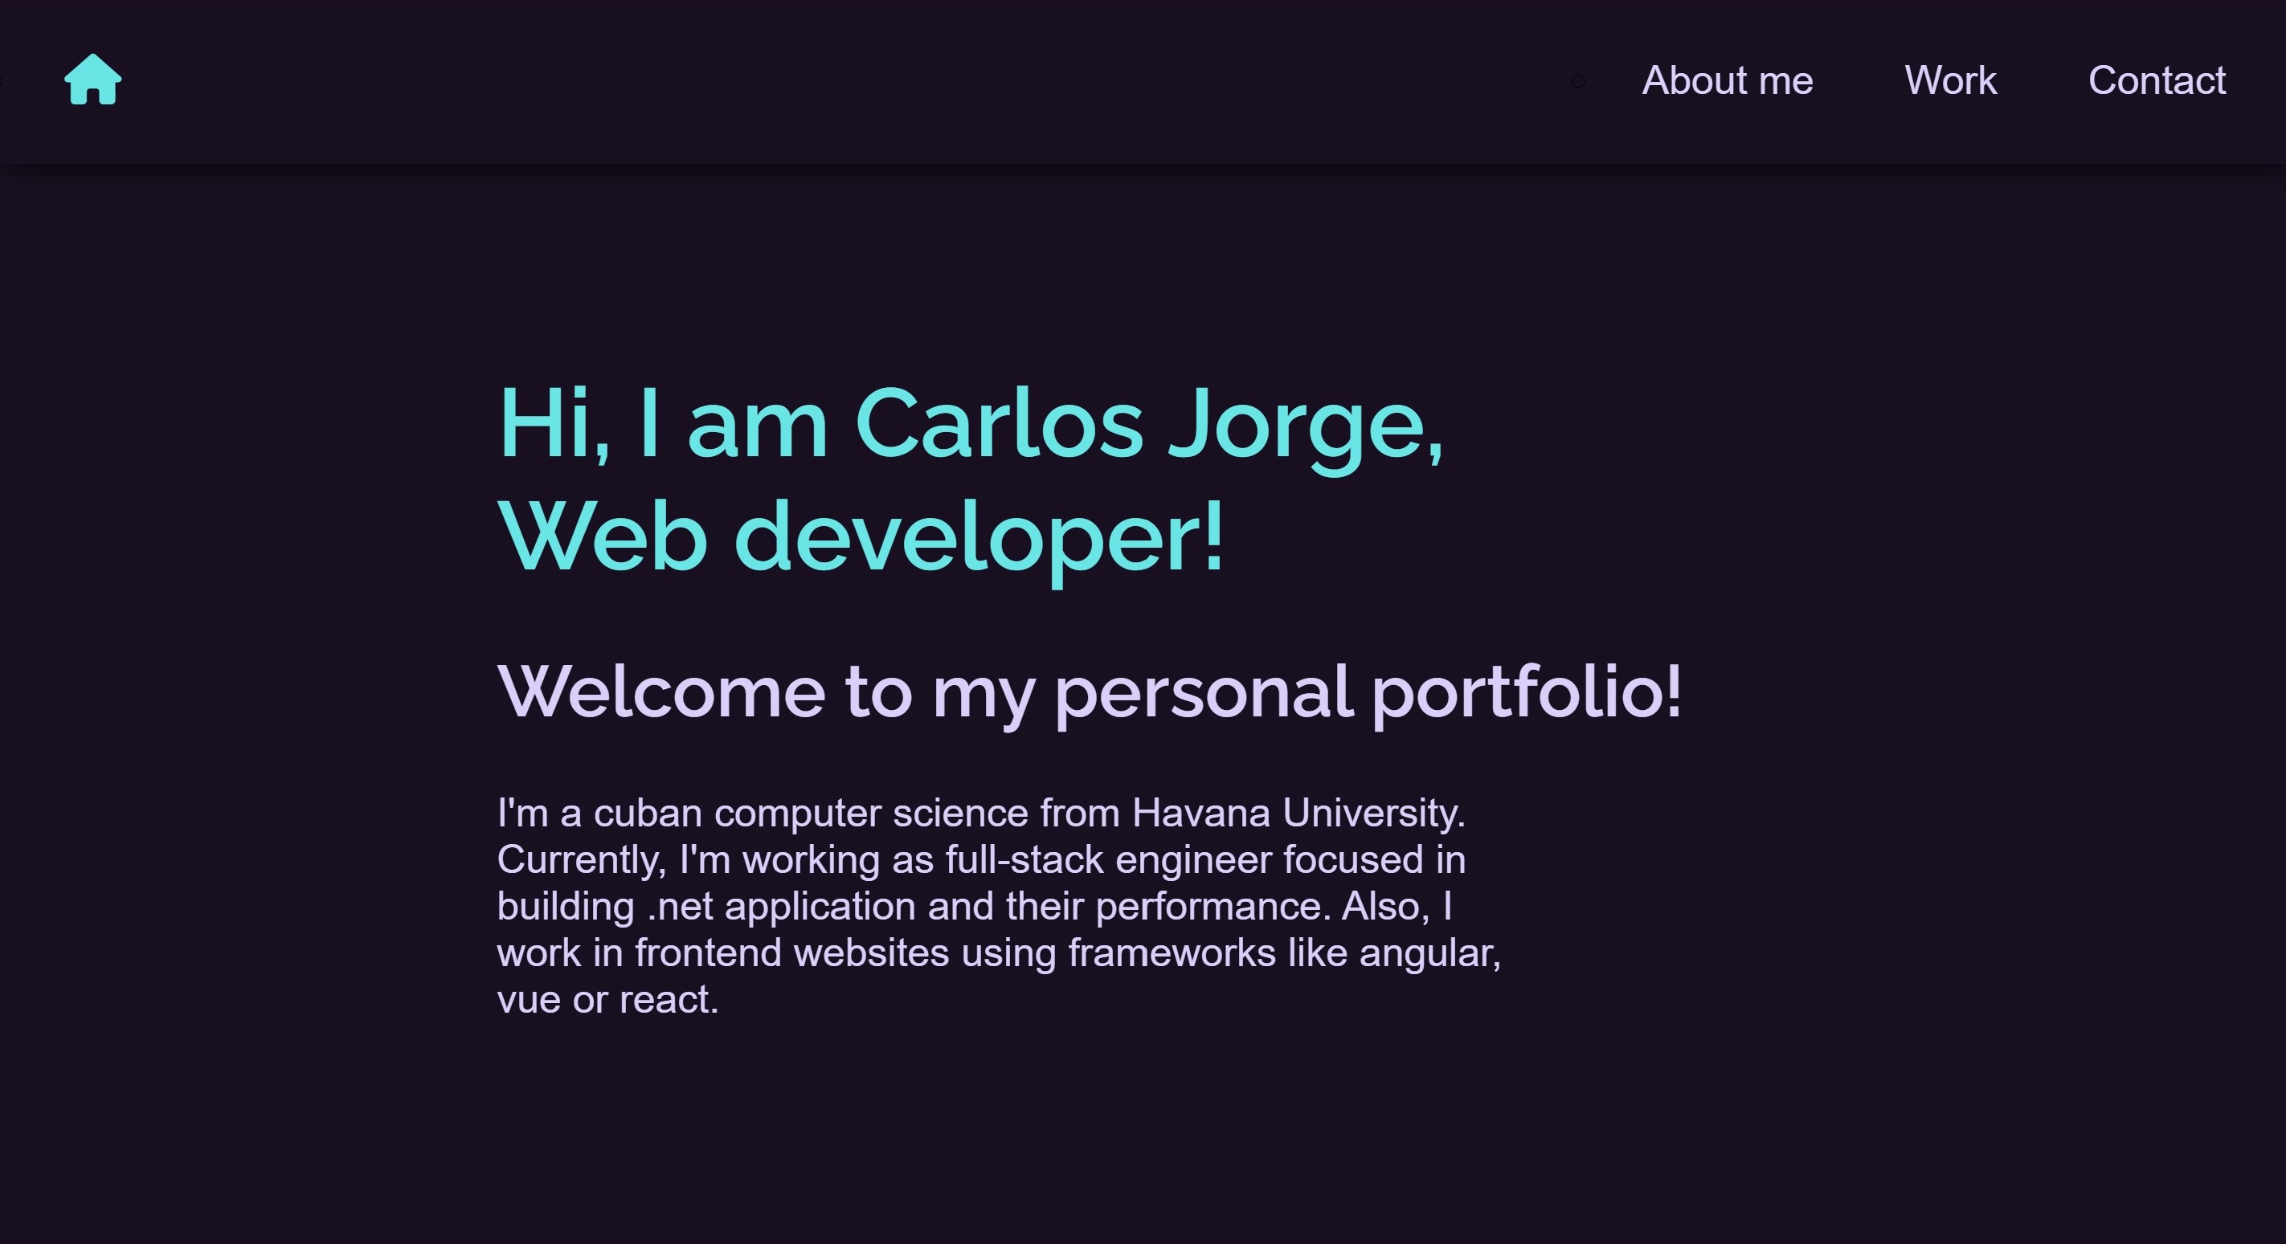The image size is (2286, 1244).
Task: Click the word Currently in the bio
Action: point(580,860)
